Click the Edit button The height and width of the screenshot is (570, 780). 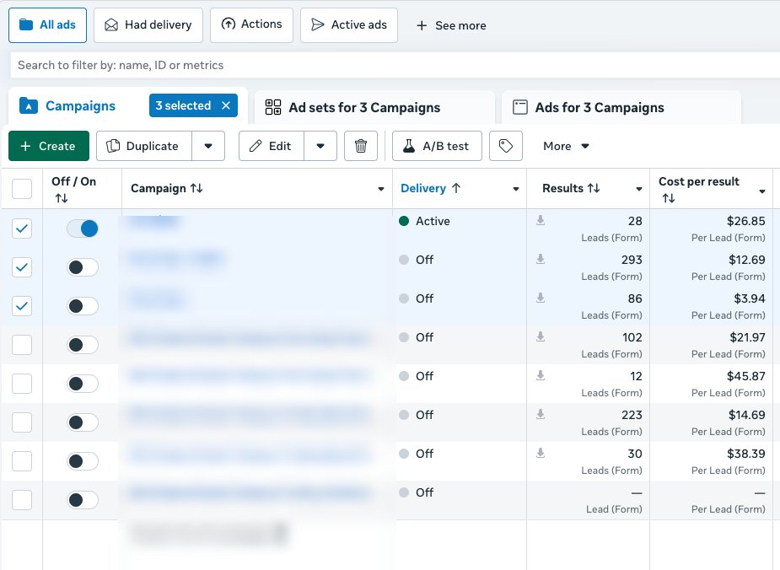(272, 146)
